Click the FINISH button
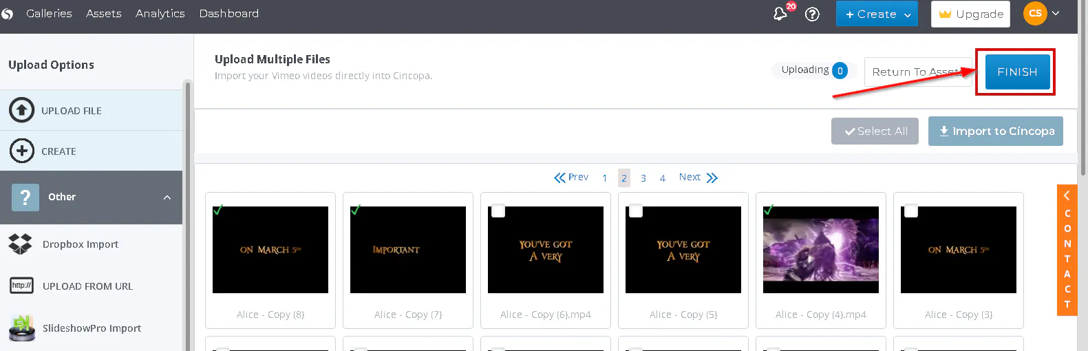 pos(1017,72)
